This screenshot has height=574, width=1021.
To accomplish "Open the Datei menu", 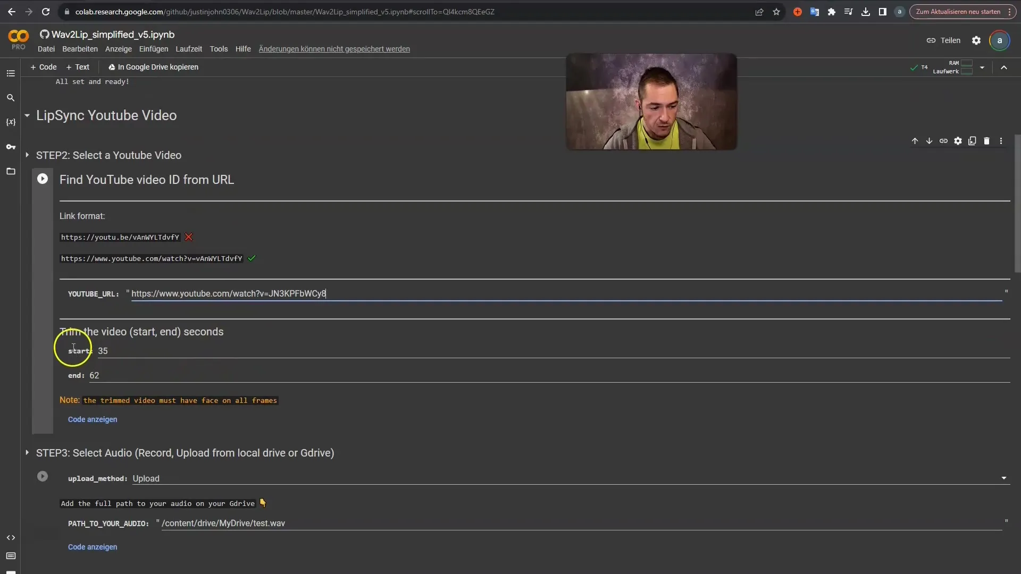I will tap(46, 49).
